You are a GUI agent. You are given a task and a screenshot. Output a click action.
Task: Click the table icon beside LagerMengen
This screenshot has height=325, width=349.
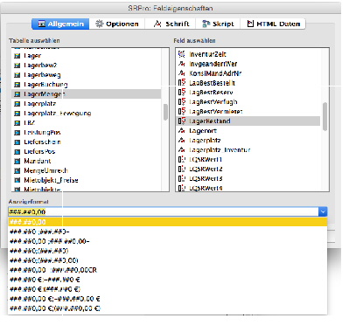pos(17,94)
